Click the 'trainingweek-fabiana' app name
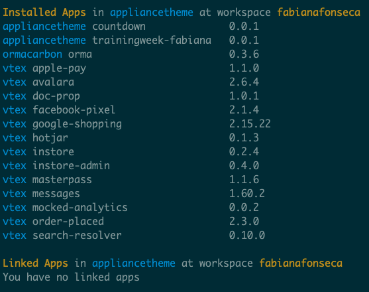Image resolution: width=369 pixels, height=292 pixels. tap(152, 40)
